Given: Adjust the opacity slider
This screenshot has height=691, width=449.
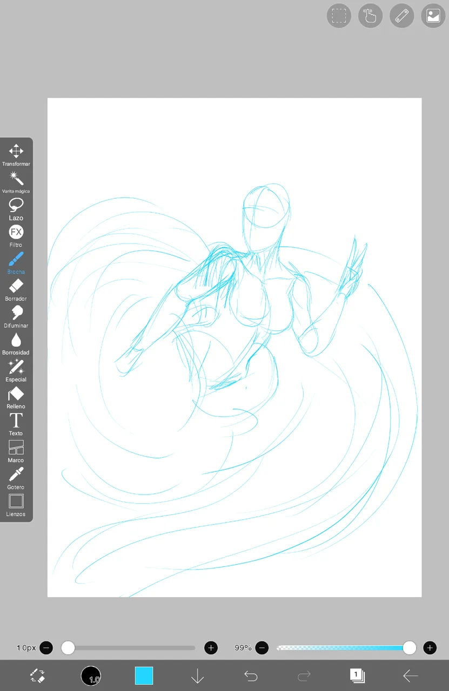Looking at the screenshot, I should coord(346,648).
